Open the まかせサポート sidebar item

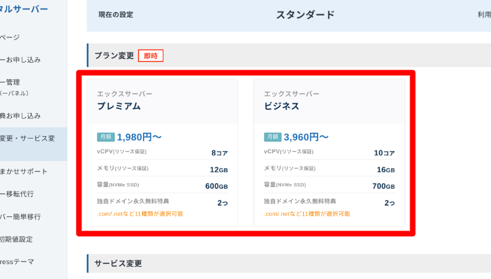tap(24, 172)
